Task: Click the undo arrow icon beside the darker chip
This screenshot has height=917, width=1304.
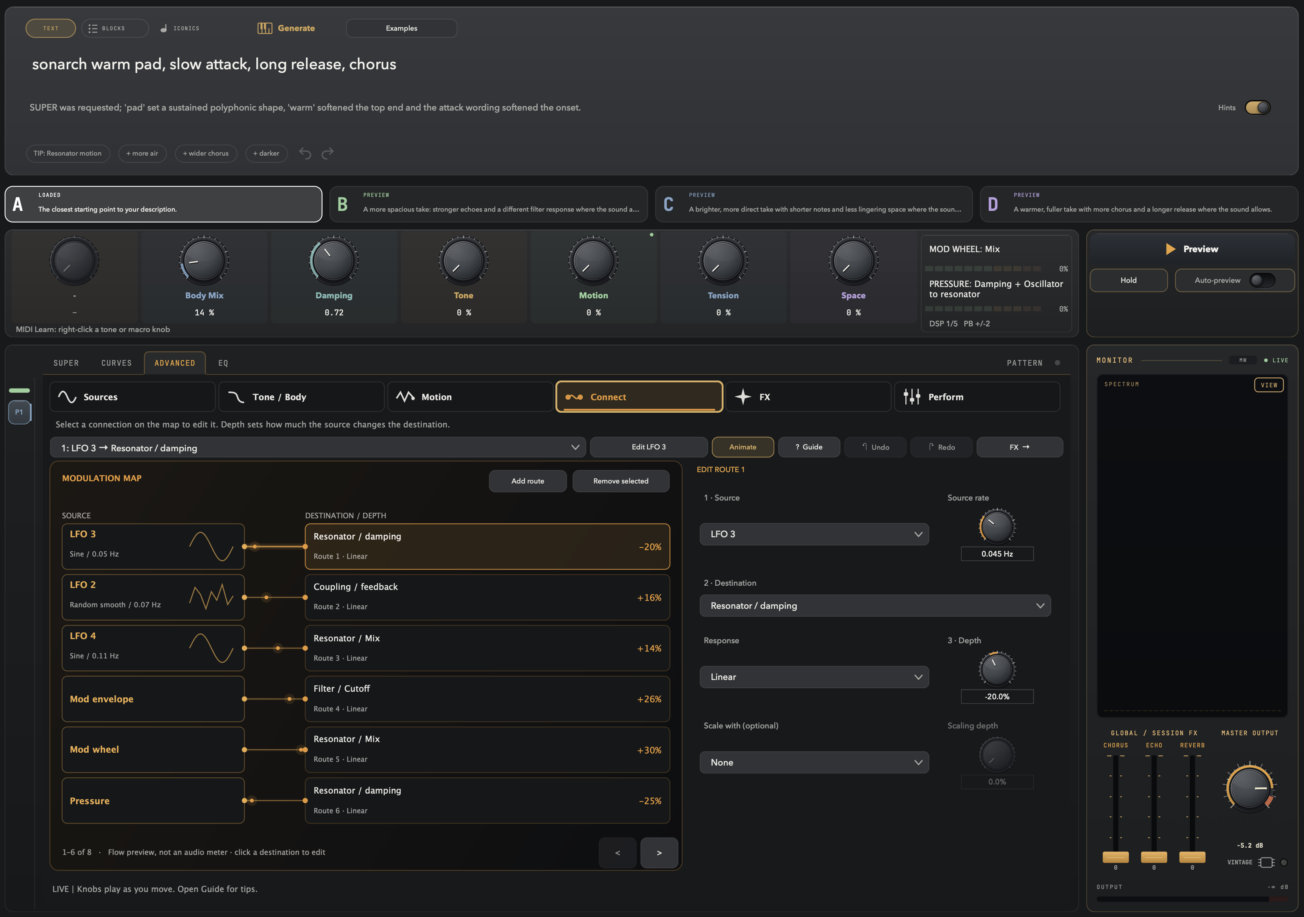Action: point(305,153)
